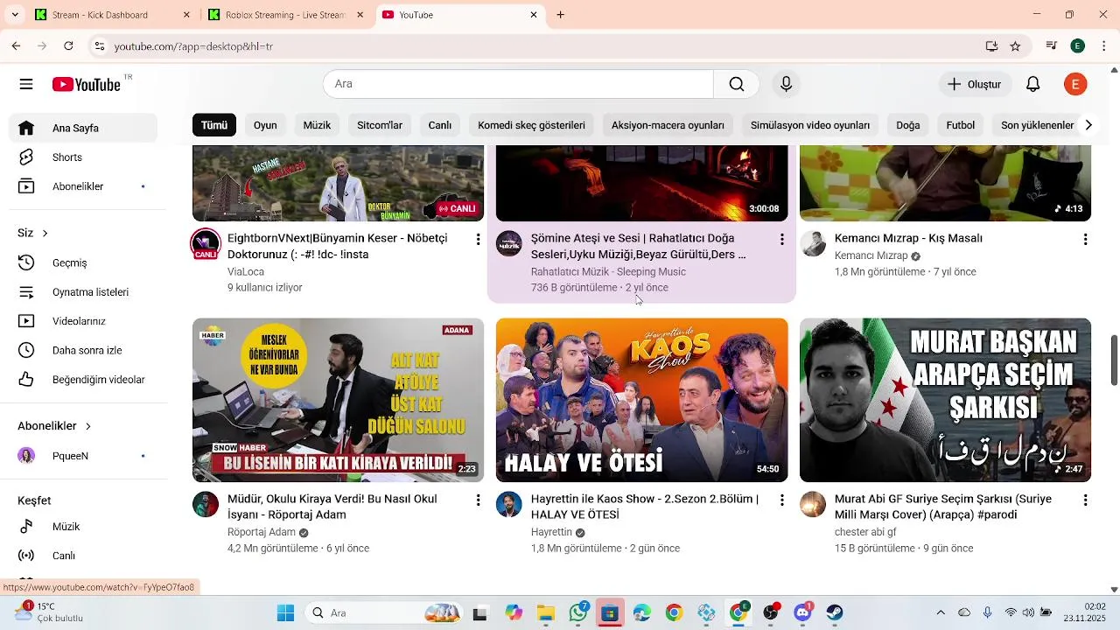Click ViaLoca live channel avatar
The width and height of the screenshot is (1120, 630).
point(206,244)
